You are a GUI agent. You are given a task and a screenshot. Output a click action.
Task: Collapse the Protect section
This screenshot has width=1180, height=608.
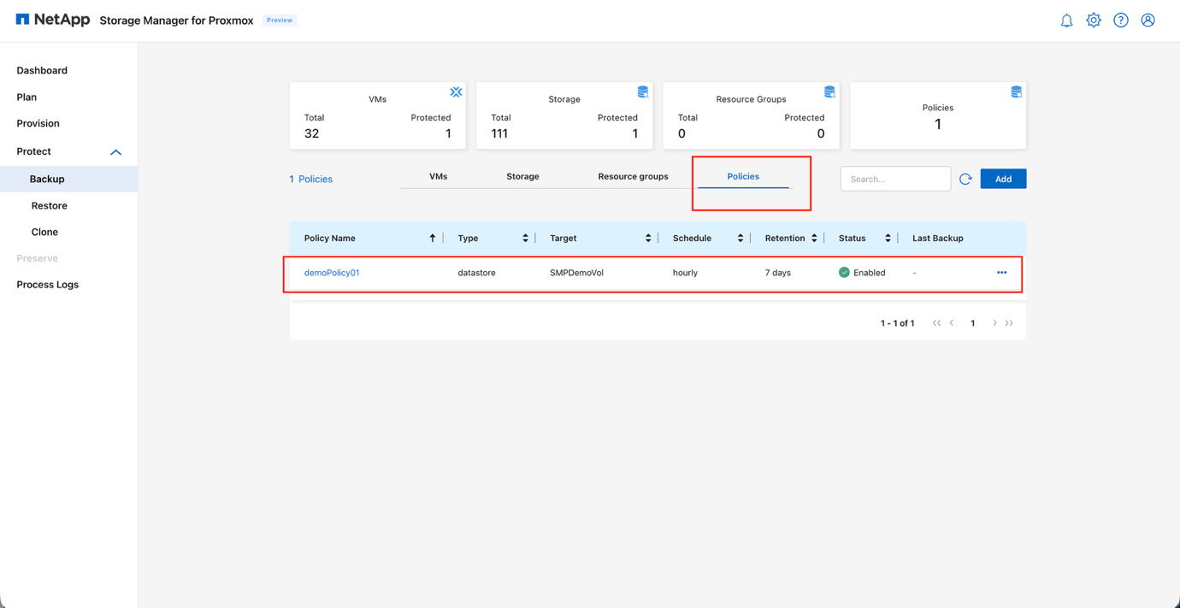(115, 151)
